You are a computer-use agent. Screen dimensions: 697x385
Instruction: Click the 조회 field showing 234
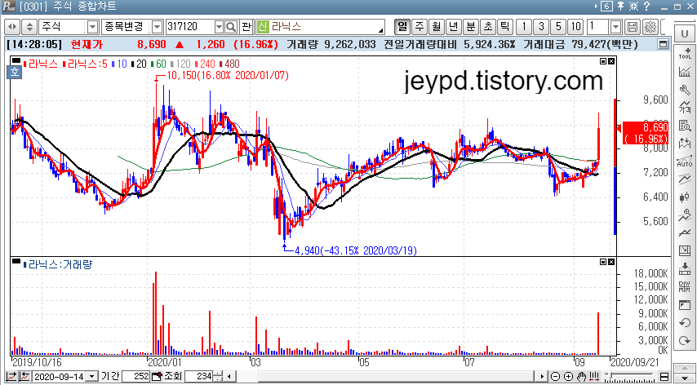point(198,377)
